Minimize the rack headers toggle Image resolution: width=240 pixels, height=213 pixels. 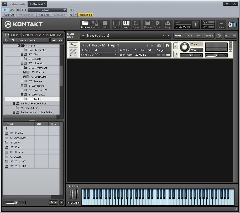coord(234,36)
